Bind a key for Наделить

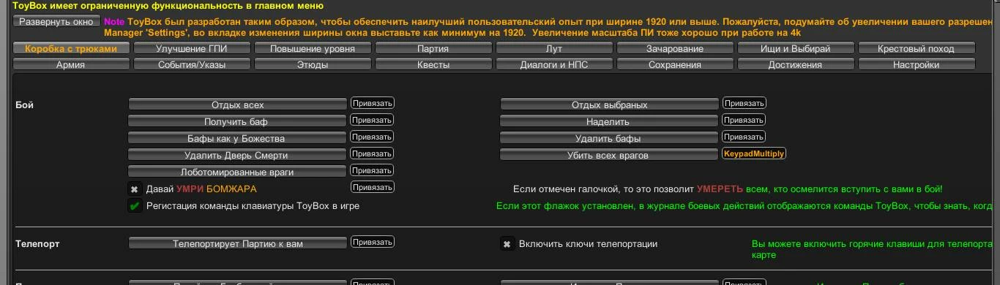coord(745,120)
